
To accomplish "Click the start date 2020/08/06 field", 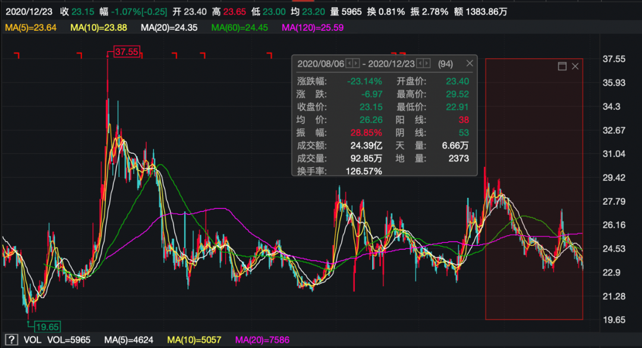I will pyautogui.click(x=320, y=64).
